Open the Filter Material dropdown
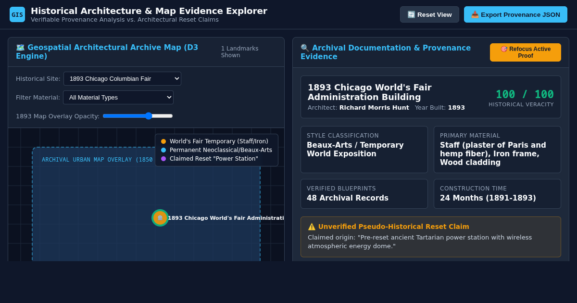 point(118,97)
